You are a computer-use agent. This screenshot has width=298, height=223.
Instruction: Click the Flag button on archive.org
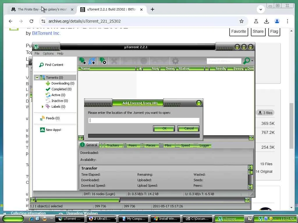pyautogui.click(x=274, y=32)
